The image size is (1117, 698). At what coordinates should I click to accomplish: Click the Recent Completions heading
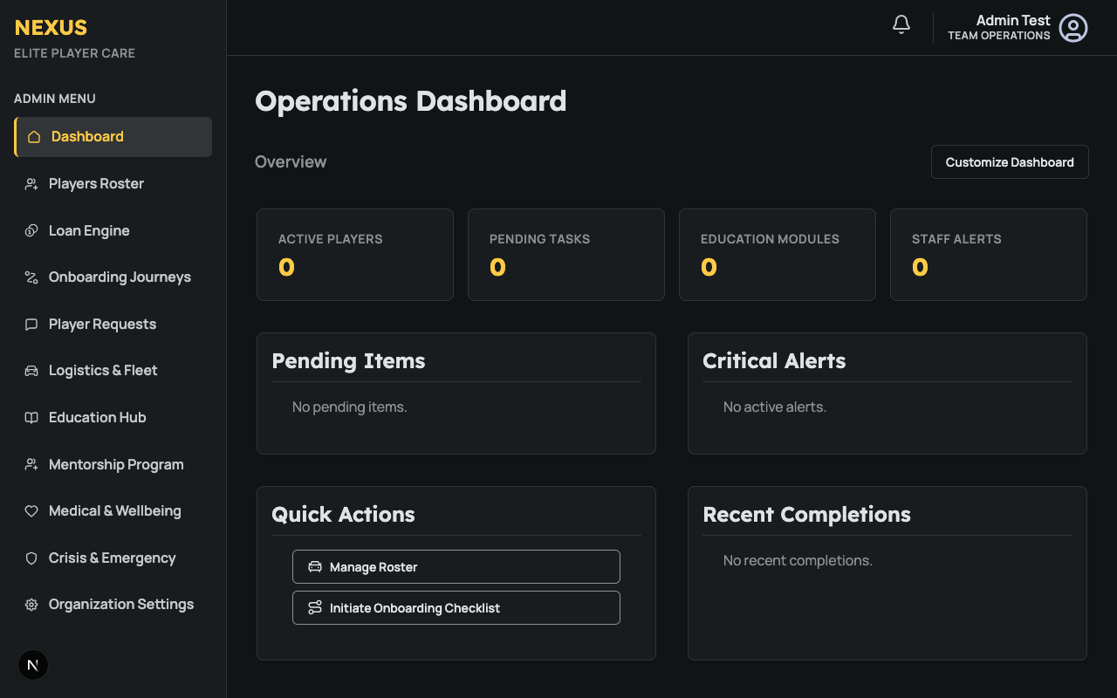click(806, 515)
